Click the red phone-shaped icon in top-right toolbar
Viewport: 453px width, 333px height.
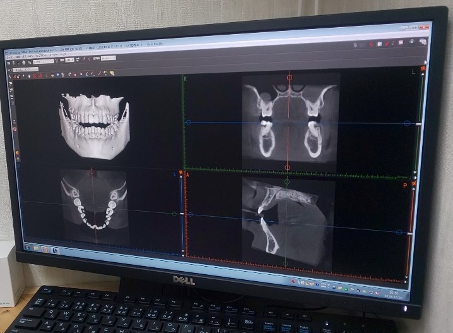(x=371, y=44)
